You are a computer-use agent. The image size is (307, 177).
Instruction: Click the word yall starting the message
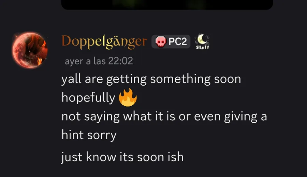pos(71,79)
